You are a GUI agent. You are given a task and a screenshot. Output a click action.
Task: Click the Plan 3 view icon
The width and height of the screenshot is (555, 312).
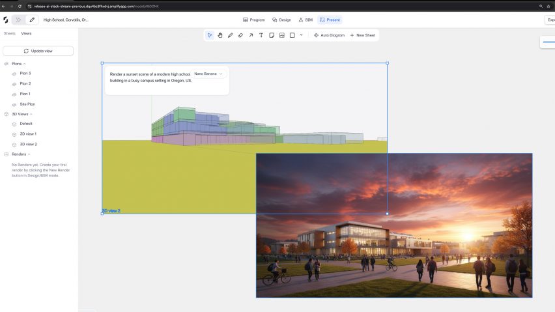pyautogui.click(x=14, y=74)
